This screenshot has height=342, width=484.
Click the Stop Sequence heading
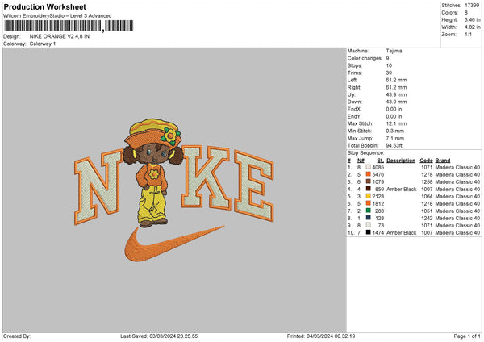pos(365,153)
